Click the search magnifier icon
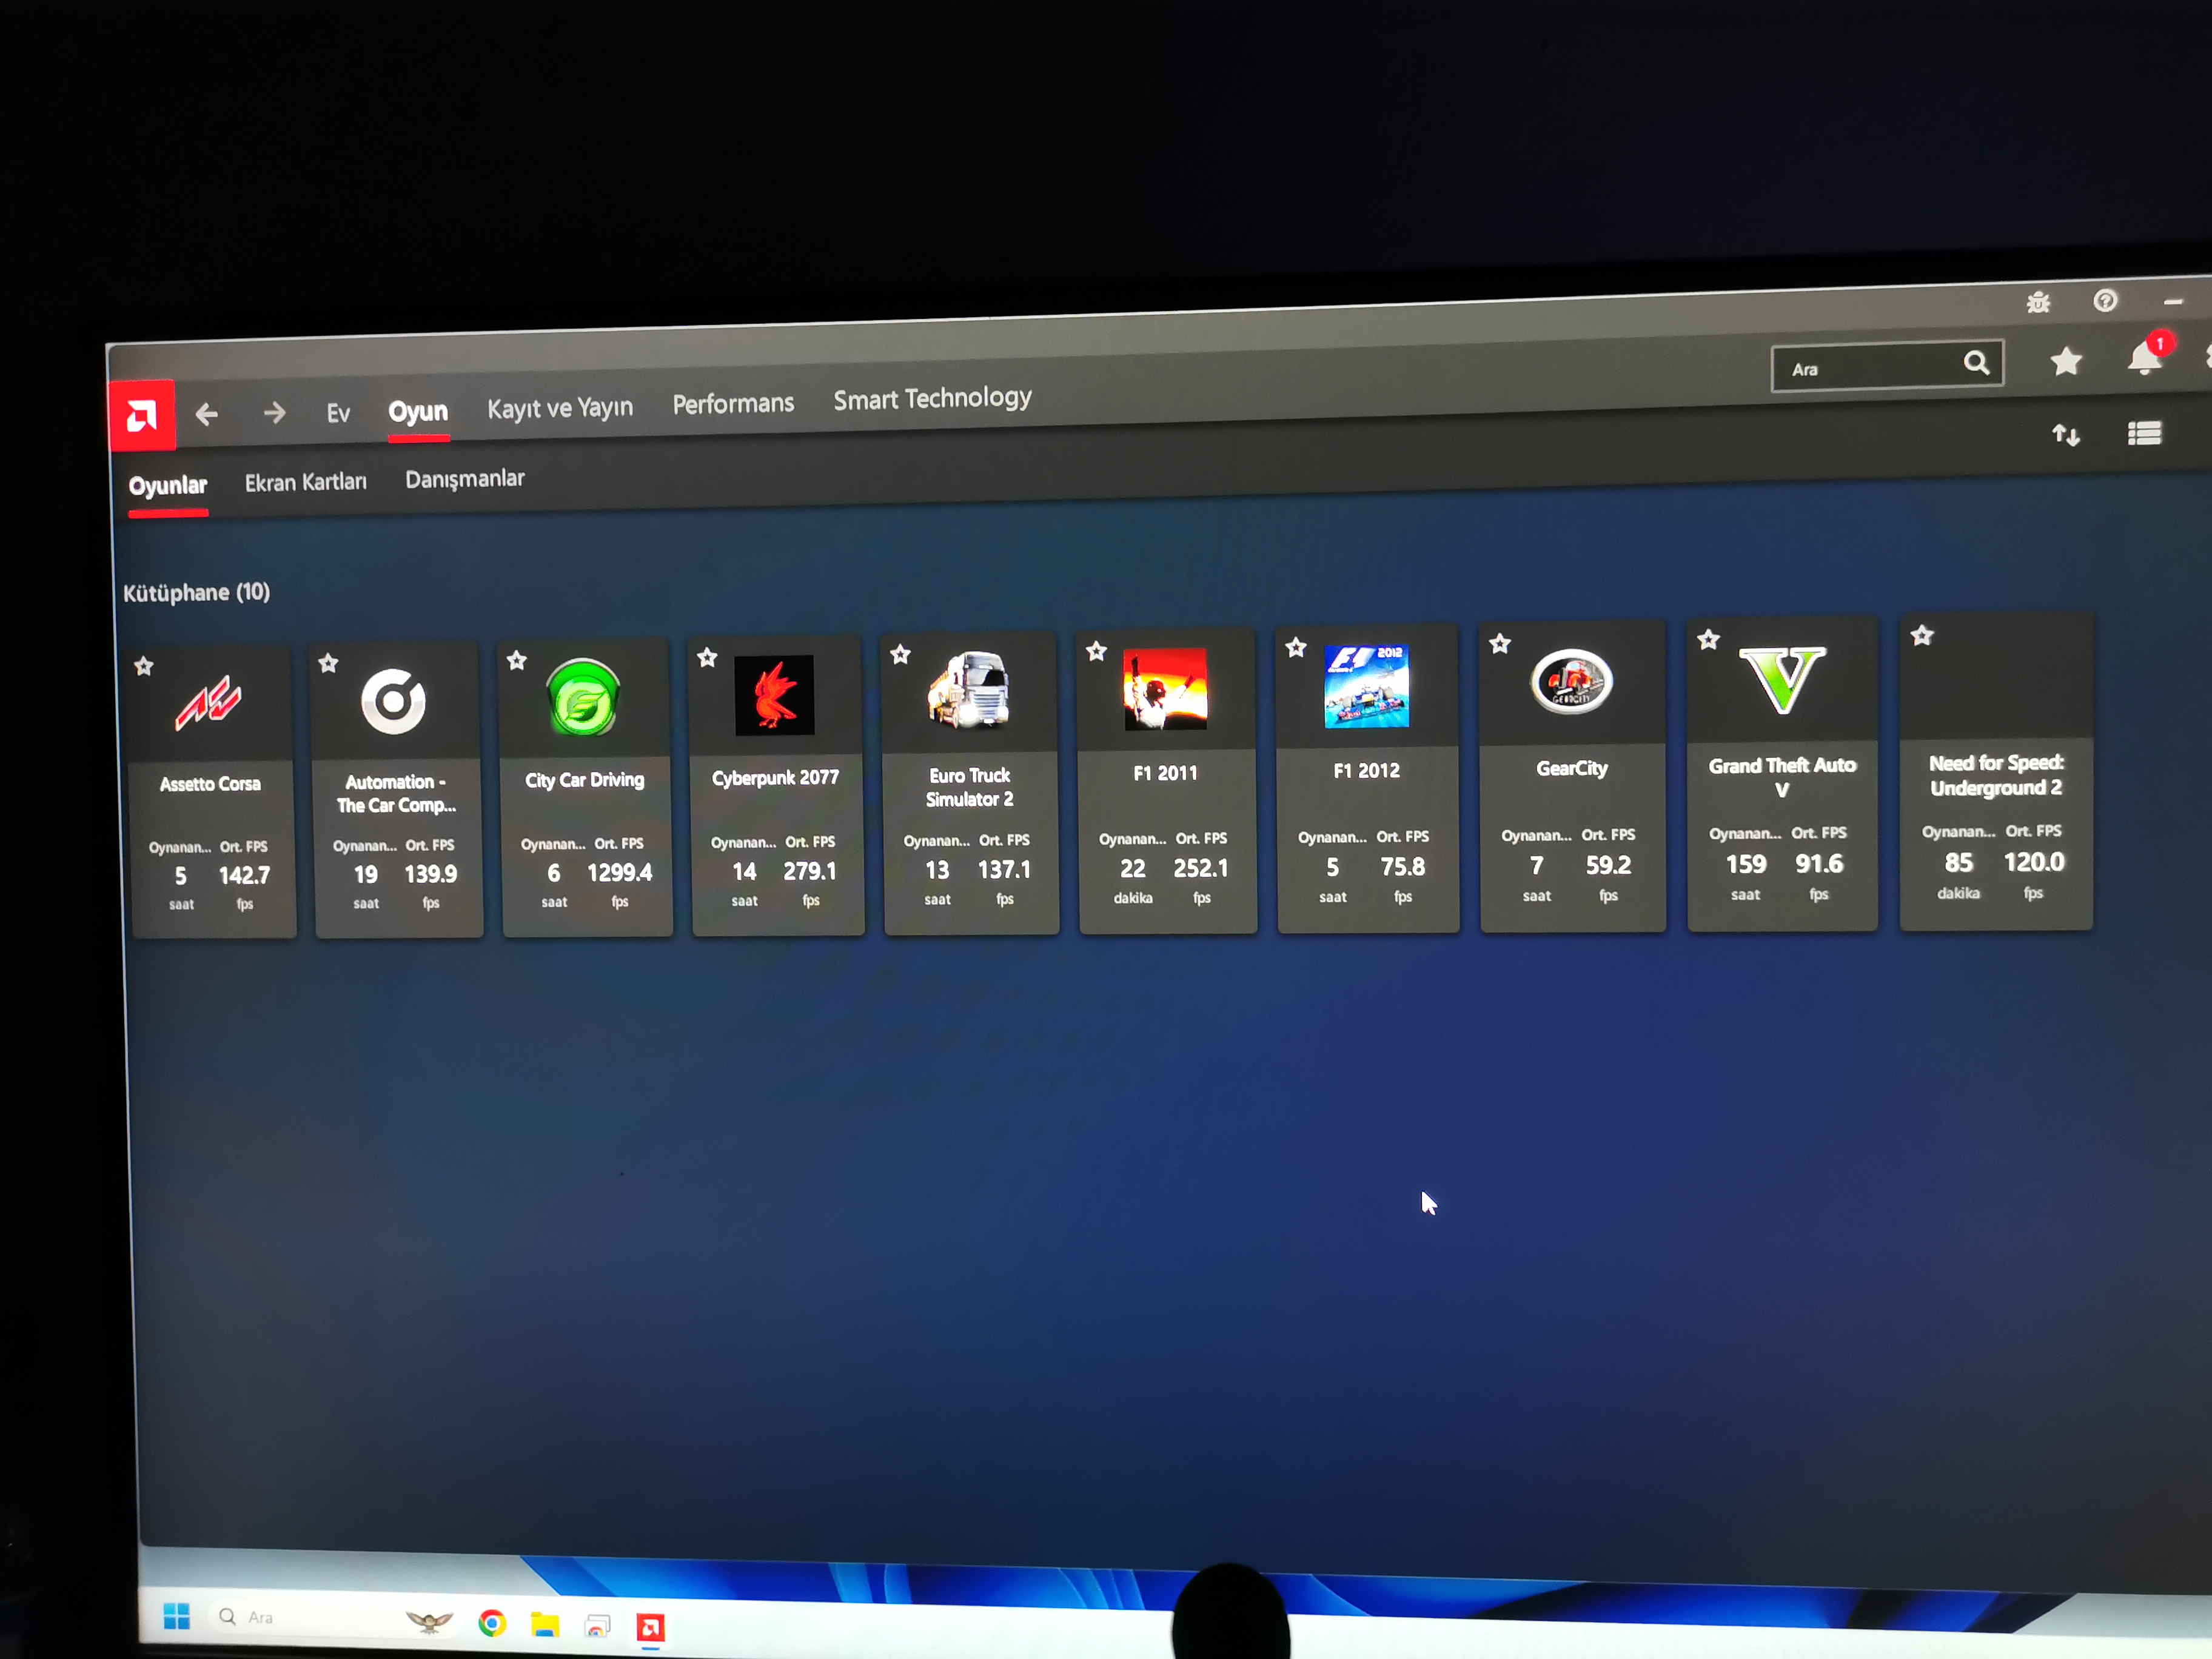The height and width of the screenshot is (1659, 2212). point(1976,363)
